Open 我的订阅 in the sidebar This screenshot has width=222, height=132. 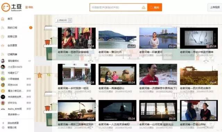pyautogui.click(x=12, y=28)
